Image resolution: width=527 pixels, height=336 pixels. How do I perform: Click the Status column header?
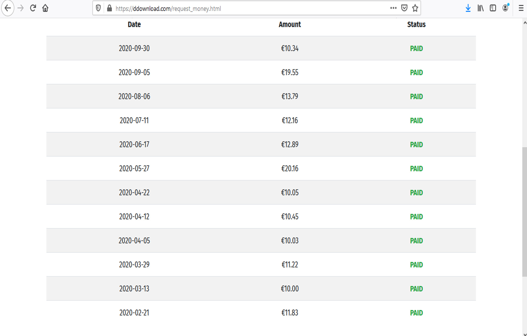[x=416, y=24]
